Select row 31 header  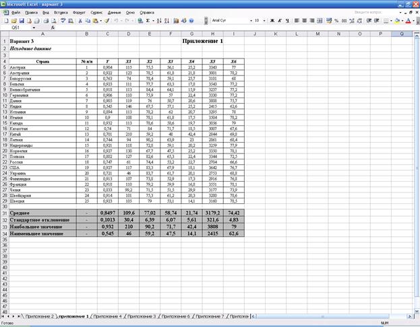[x=5, y=213]
